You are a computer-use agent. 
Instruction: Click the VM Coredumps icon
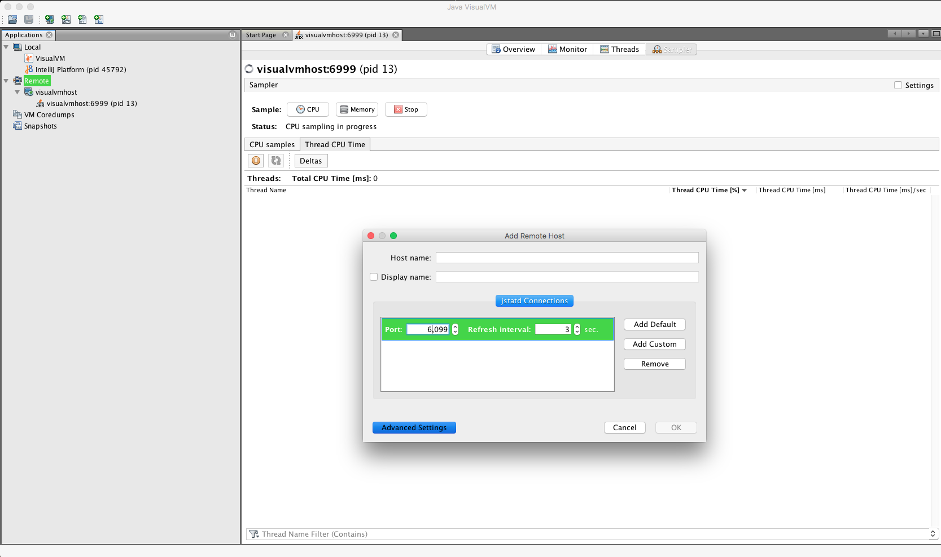17,115
